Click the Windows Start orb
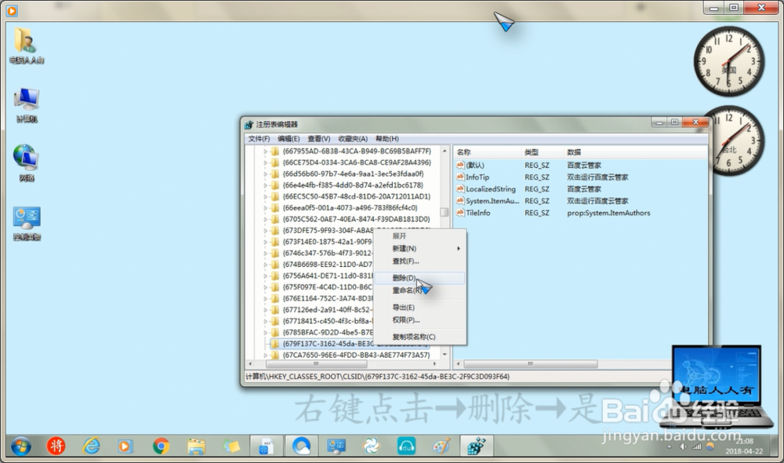Viewport: 784px width, 463px height. (x=21, y=446)
